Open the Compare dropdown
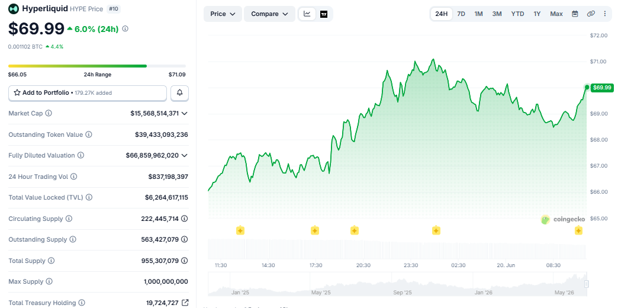 point(269,14)
